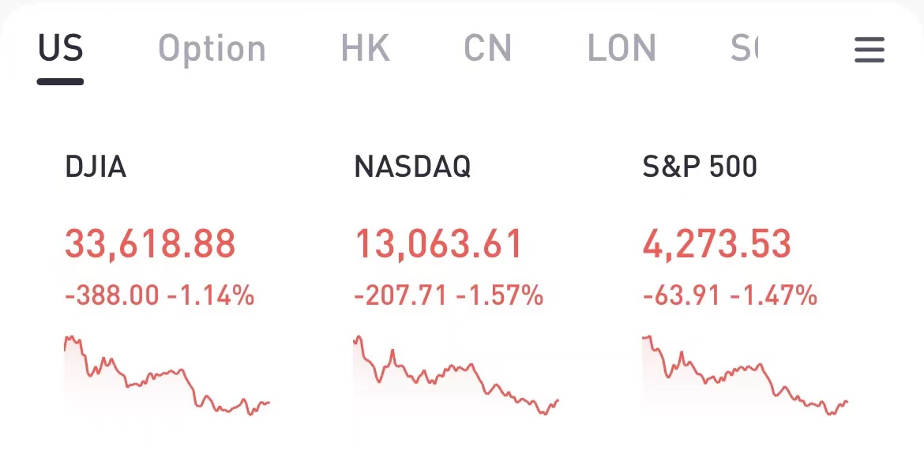Select the US market tab
This screenshot has width=924, height=465.
pyautogui.click(x=61, y=49)
